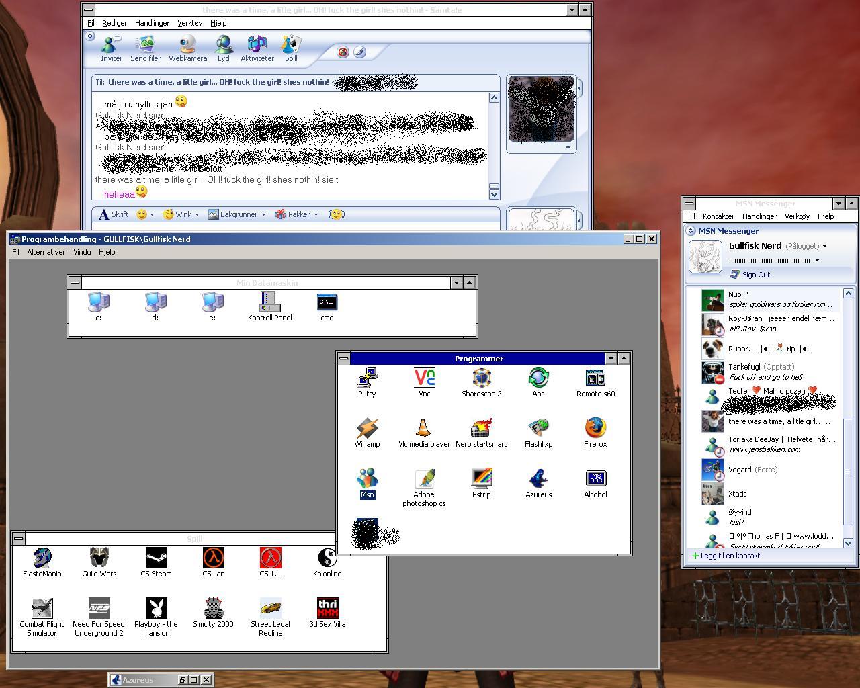
Task: Launch Winamp from Programmer group
Action: click(367, 433)
